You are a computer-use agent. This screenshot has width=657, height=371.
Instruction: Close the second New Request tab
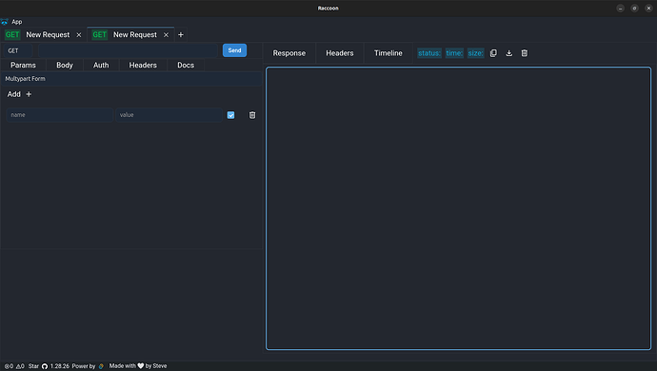click(x=166, y=35)
